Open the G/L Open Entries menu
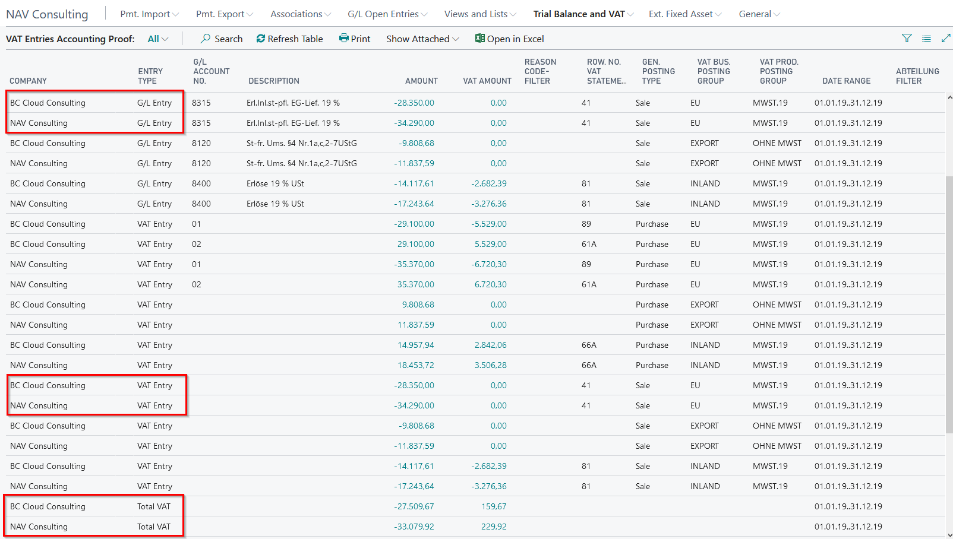Image resolution: width=953 pixels, height=539 pixels. click(x=387, y=14)
